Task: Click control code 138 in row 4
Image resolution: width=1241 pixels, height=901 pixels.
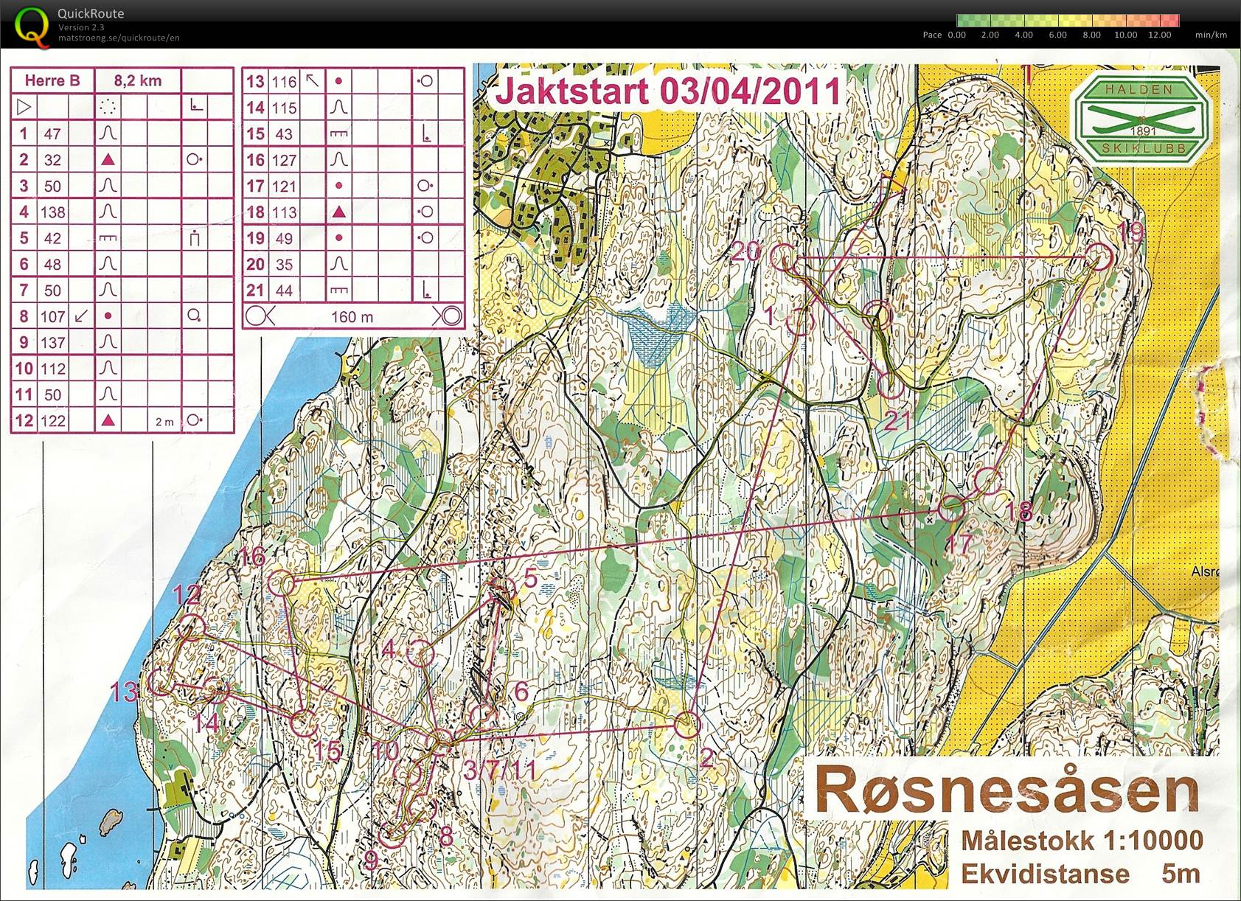Action: [52, 212]
